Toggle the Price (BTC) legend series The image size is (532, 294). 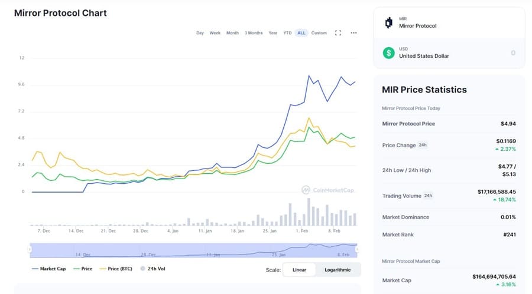[x=116, y=269]
